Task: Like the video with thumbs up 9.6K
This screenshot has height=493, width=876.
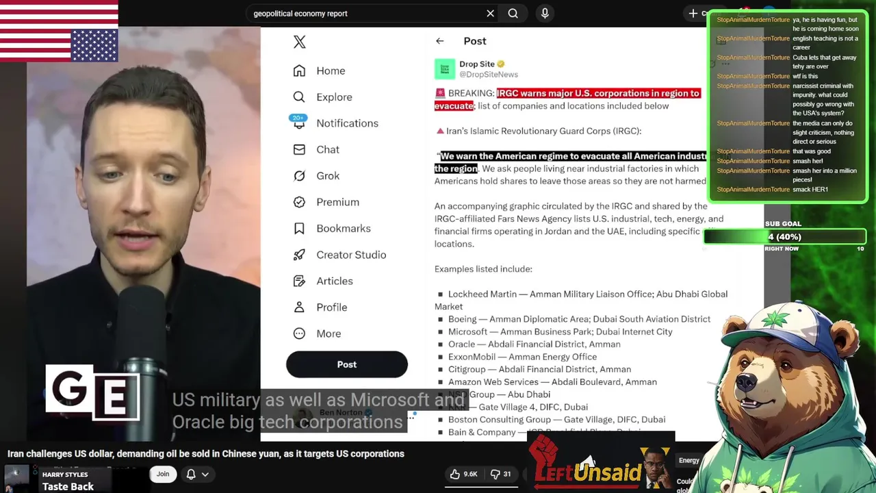Action: click(463, 474)
